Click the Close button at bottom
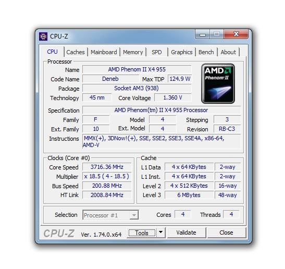The height and width of the screenshot is (269, 285). pos(226,233)
